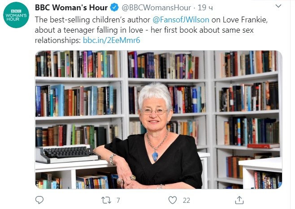Viewport: 295px width, 209px height.
Task: Open the author photo in the bookshelf image
Action: pos(158,119)
